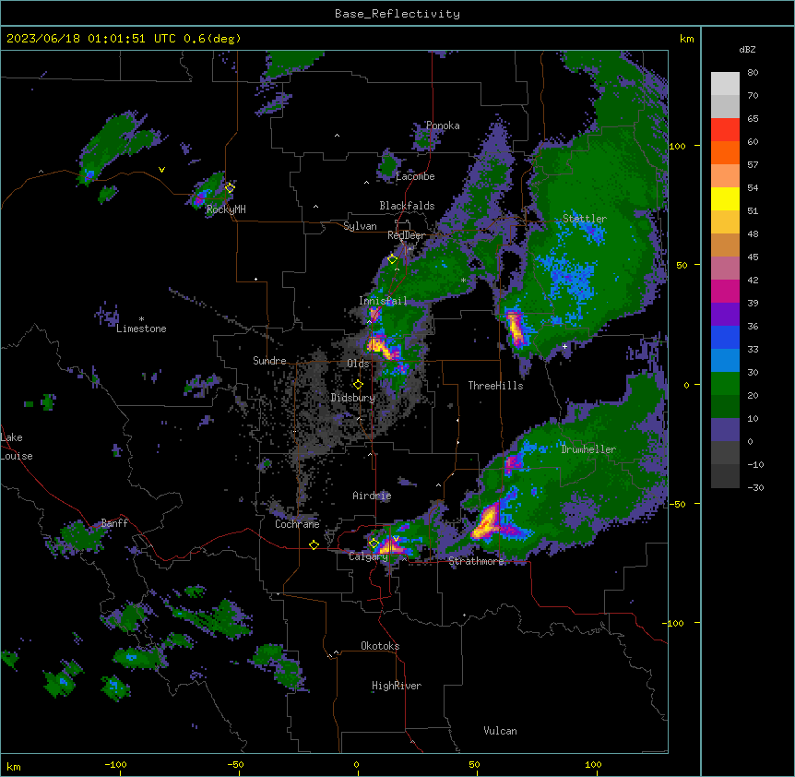The width and height of the screenshot is (795, 777).
Task: Pick the white 80 dBZ legend swatch
Action: pyautogui.click(x=725, y=84)
